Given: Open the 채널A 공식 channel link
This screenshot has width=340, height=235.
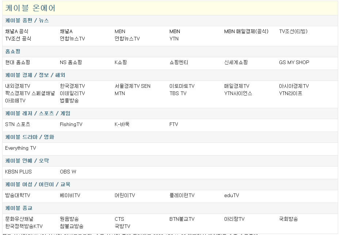Looking at the screenshot, I should 17,31.
